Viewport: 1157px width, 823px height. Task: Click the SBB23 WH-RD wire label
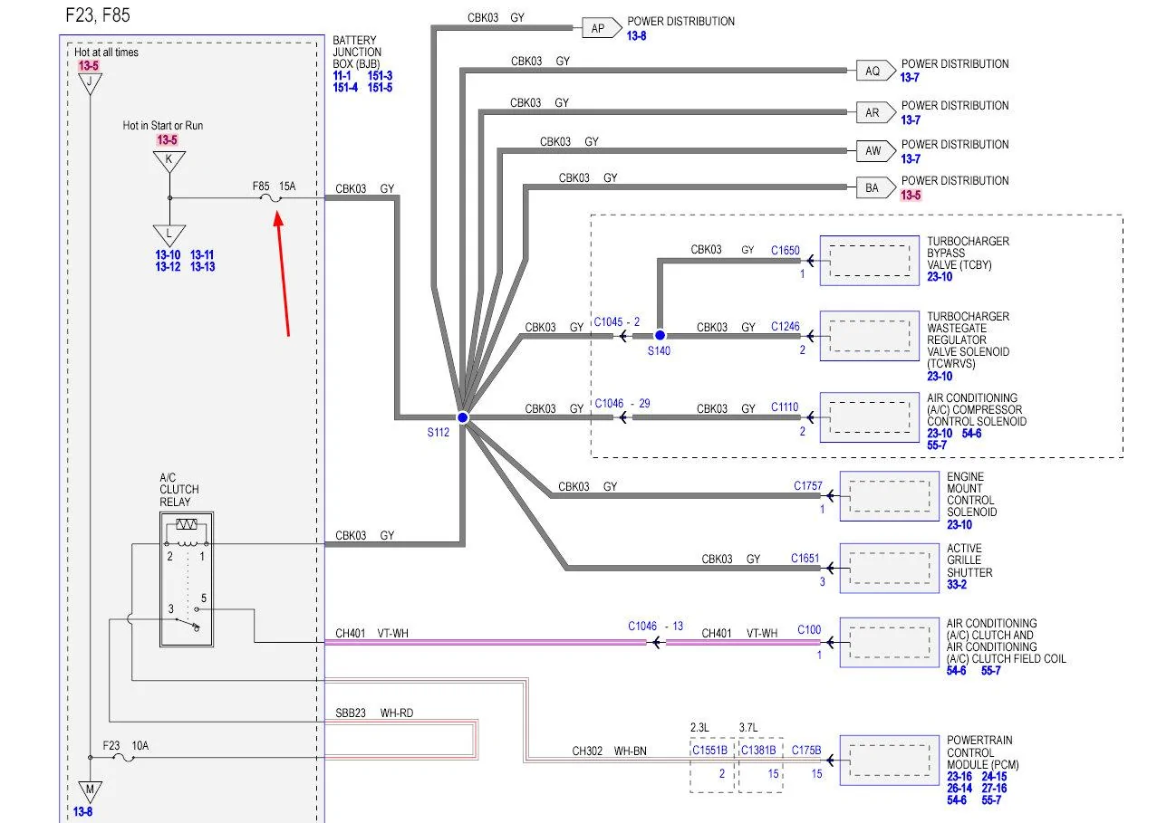(374, 713)
